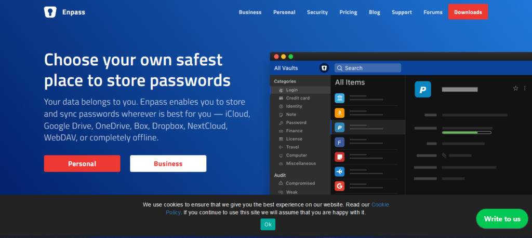Viewport: 532px width, 238px height.
Task: Click the Miscellaneous category label
Action: tap(301, 163)
